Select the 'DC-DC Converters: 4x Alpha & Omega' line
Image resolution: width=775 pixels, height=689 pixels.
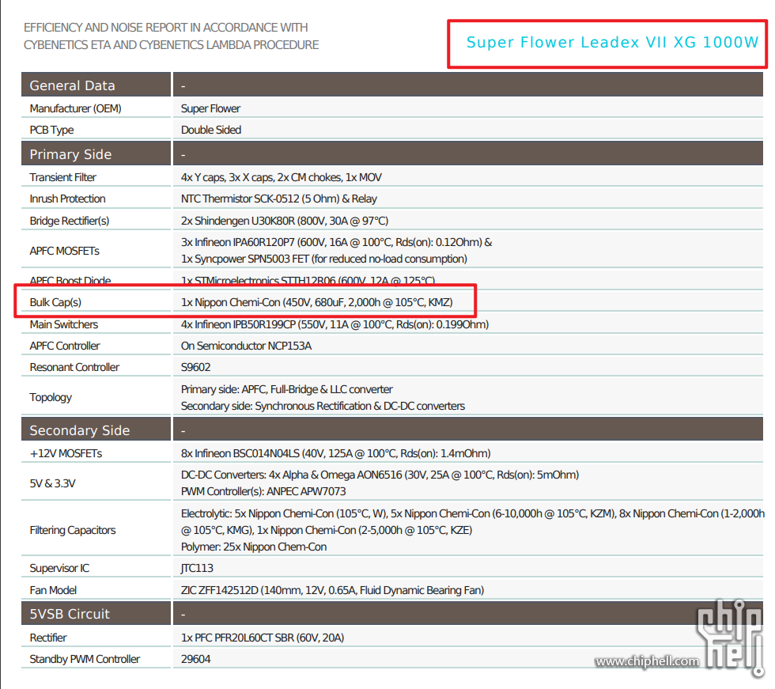380,475
